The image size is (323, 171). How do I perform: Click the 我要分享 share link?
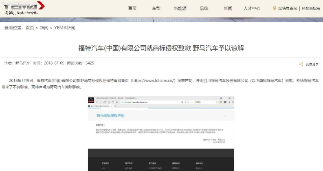(x=312, y=64)
